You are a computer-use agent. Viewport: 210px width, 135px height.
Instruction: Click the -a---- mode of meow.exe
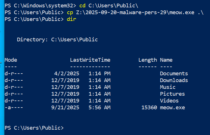14,108
